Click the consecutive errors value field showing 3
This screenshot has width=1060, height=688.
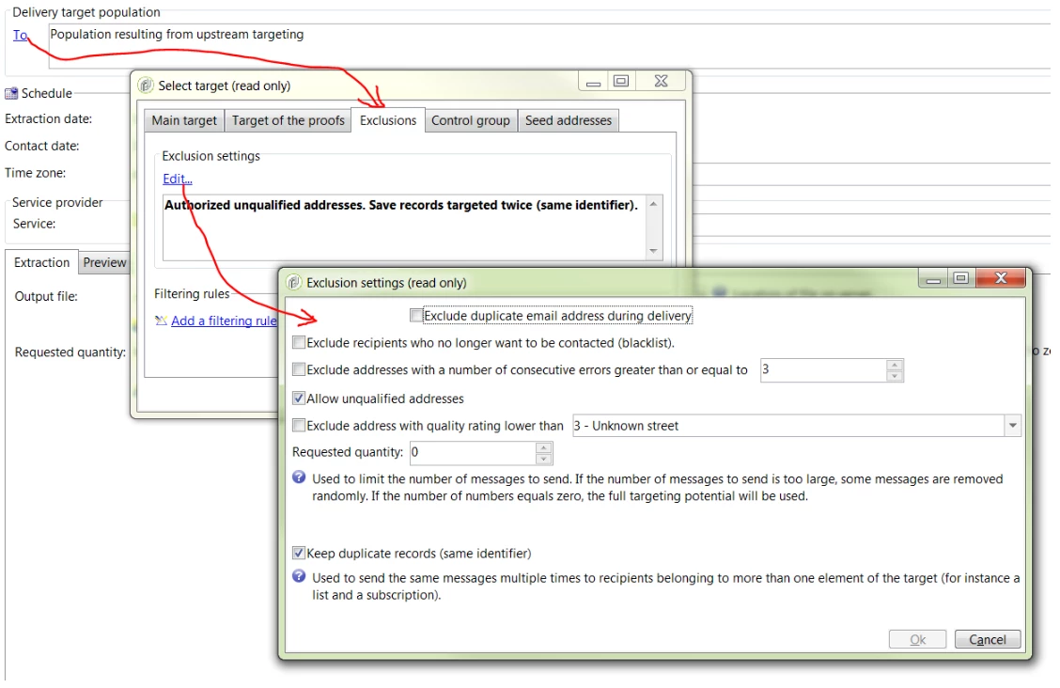click(822, 370)
